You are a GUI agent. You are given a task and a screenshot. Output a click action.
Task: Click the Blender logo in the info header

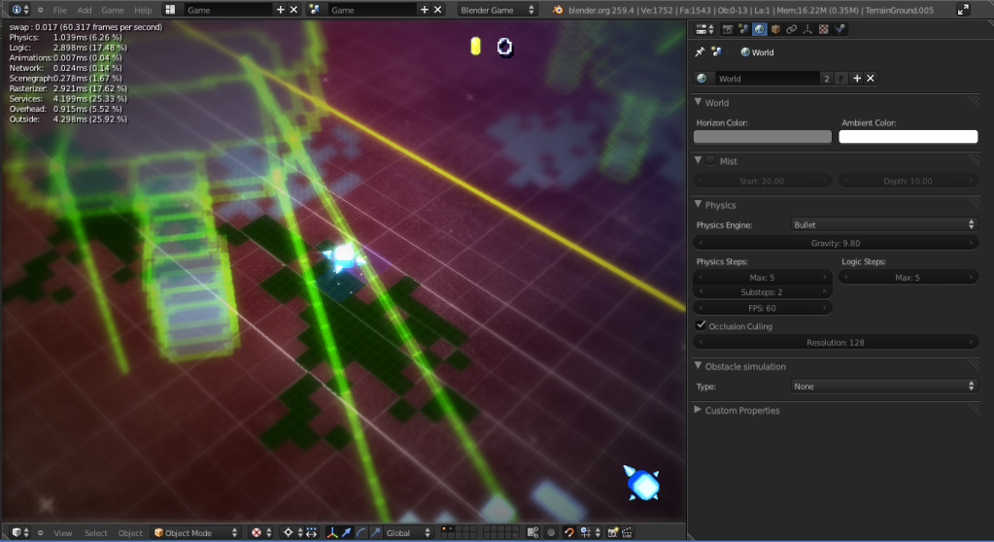click(x=557, y=10)
